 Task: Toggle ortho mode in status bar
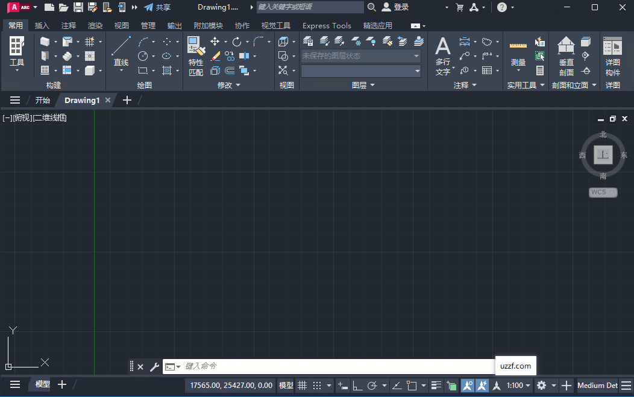357,386
